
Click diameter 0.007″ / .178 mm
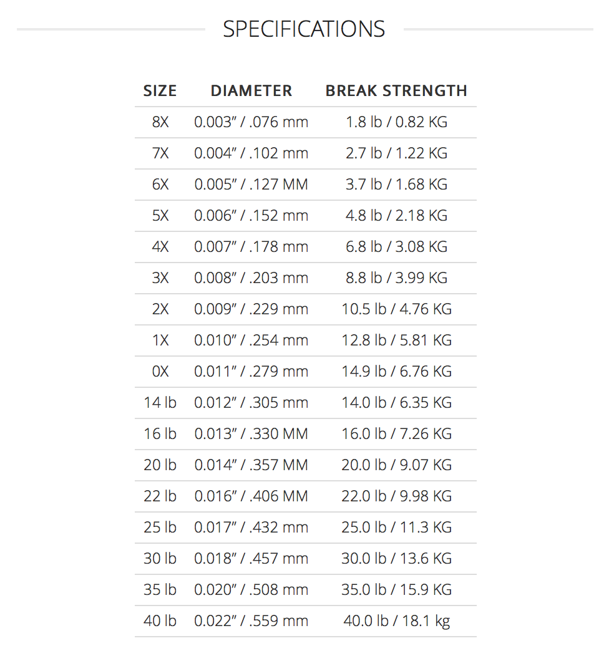tap(251, 247)
